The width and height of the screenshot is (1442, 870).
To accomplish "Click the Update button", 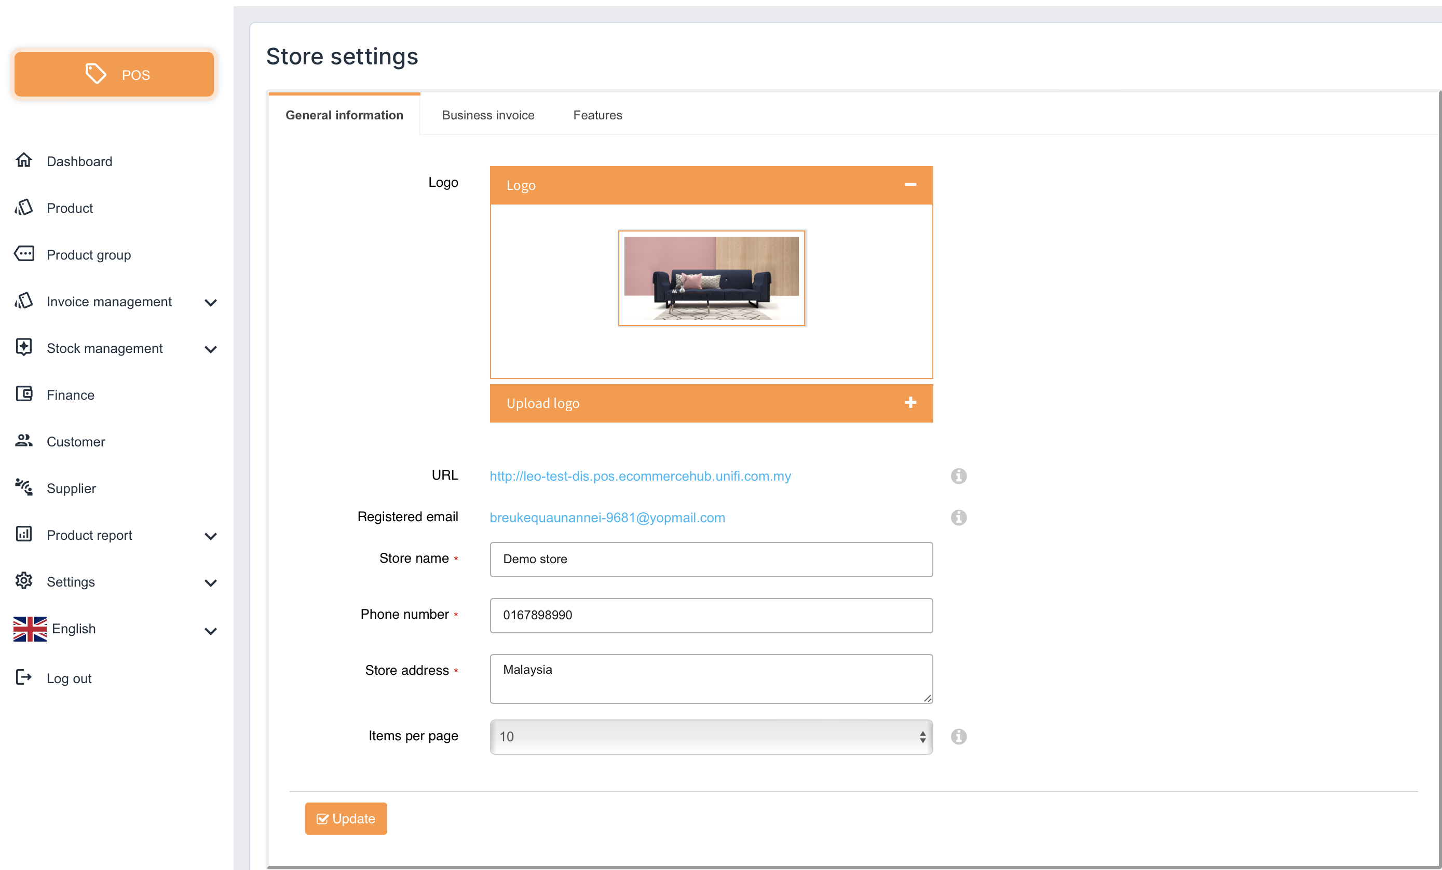I will click(x=345, y=818).
